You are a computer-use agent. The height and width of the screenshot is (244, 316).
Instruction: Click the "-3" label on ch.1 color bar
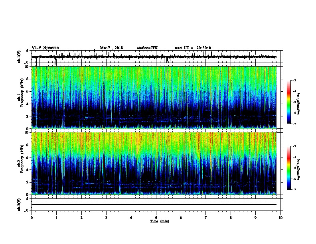pyautogui.click(x=294, y=80)
